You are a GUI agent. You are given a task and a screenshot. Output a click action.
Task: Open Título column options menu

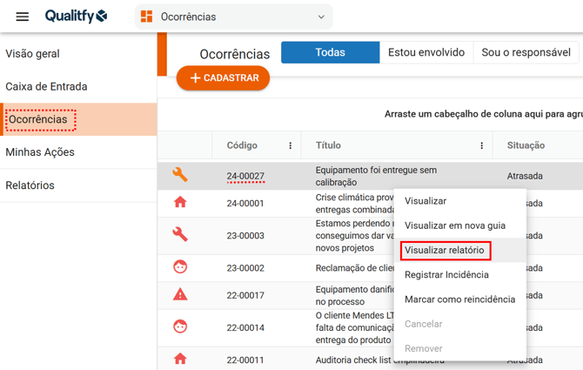coord(481,145)
